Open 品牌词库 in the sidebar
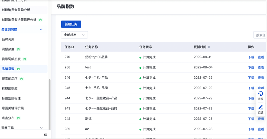This screenshot has width=267, height=139. 8,39
